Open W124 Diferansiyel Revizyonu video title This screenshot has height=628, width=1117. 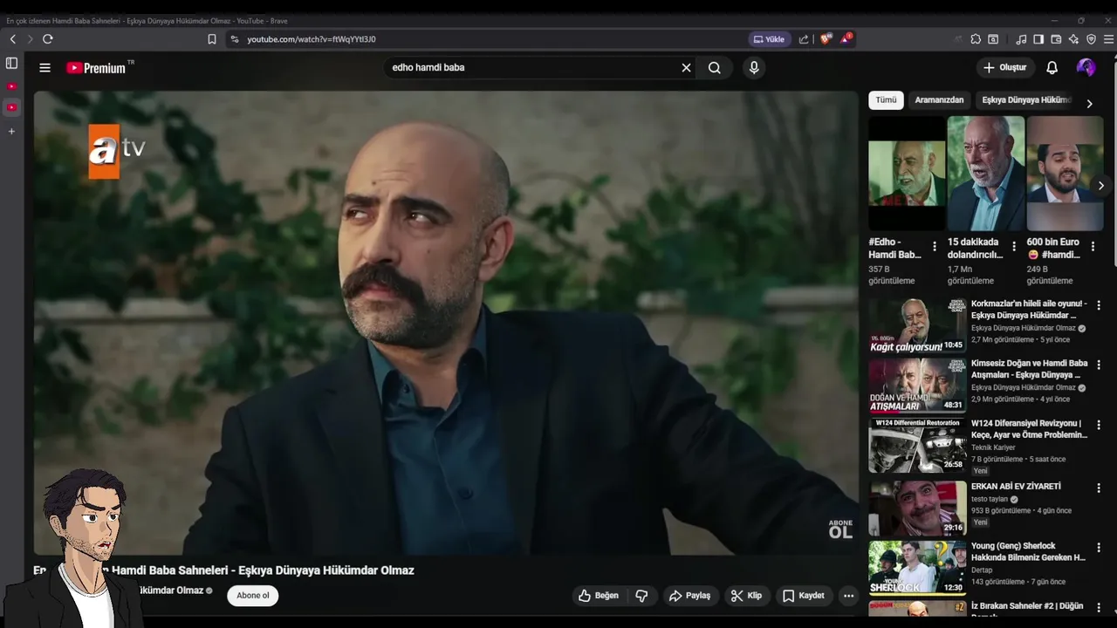point(1029,429)
